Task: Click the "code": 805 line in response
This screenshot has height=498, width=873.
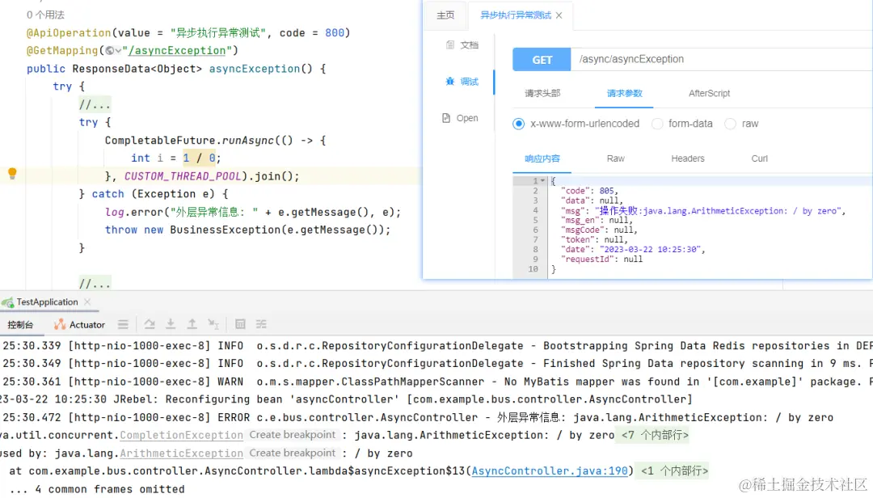Action: pyautogui.click(x=589, y=191)
